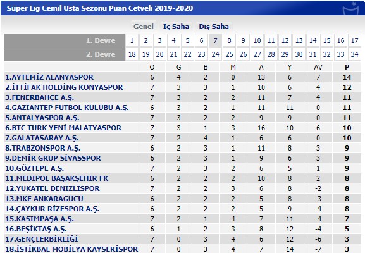
Task: Select week 7 in 1. Devre
Action: [215, 40]
